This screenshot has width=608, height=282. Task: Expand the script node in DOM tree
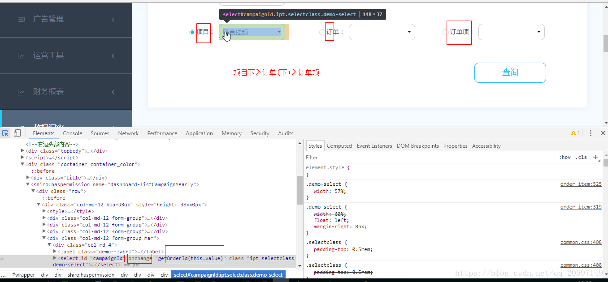point(22,158)
